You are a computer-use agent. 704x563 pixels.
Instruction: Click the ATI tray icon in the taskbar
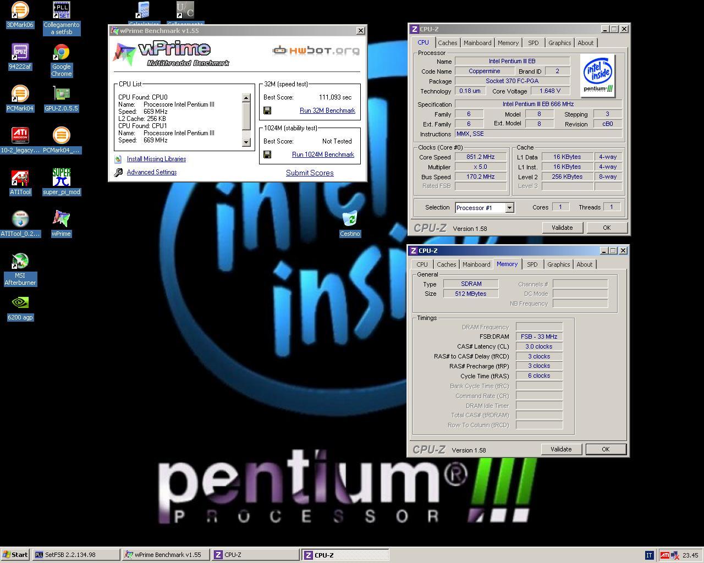click(665, 555)
